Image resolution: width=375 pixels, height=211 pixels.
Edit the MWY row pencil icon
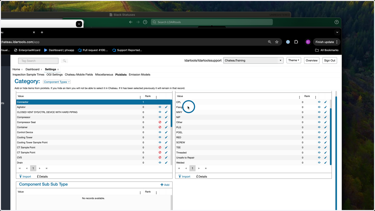click(x=325, y=112)
